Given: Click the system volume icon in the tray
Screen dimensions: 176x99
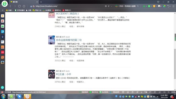Looking at the screenshot, I should click(x=154, y=97).
